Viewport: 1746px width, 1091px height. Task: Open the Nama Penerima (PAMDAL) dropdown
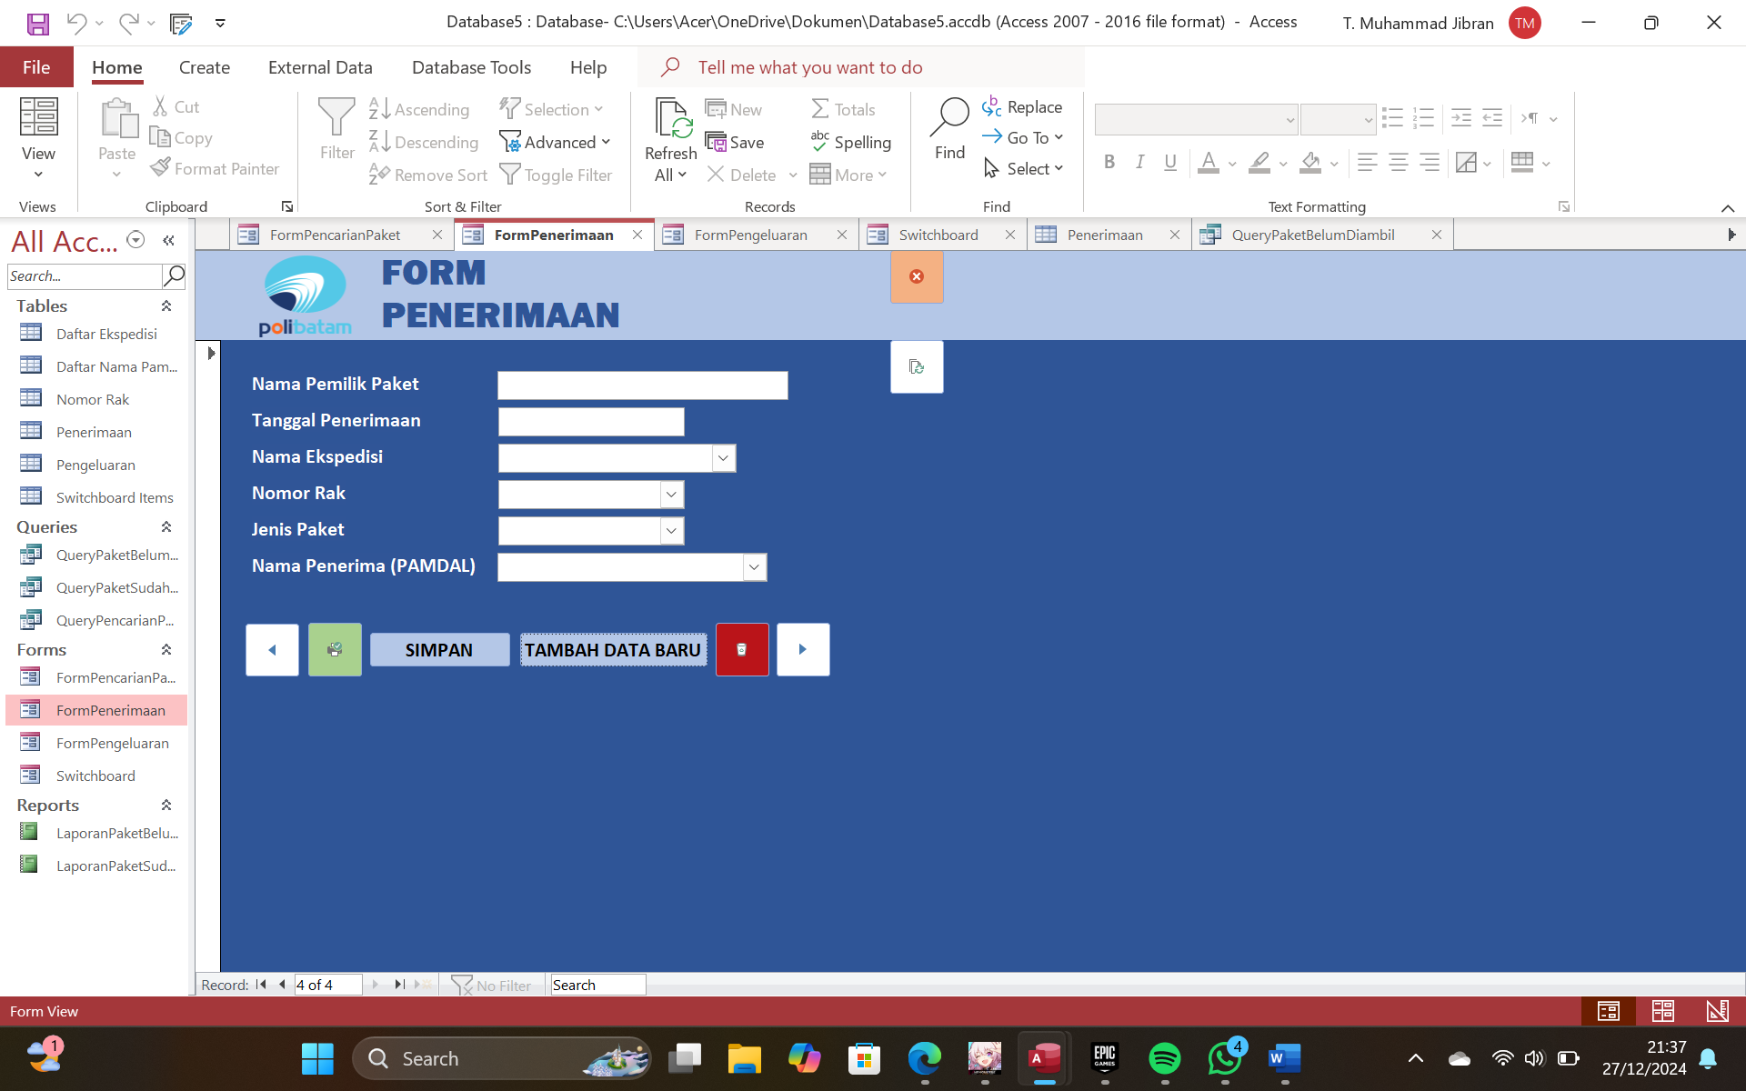(x=754, y=567)
